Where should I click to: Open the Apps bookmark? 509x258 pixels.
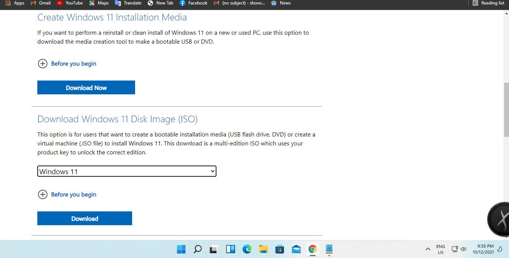tap(15, 3)
